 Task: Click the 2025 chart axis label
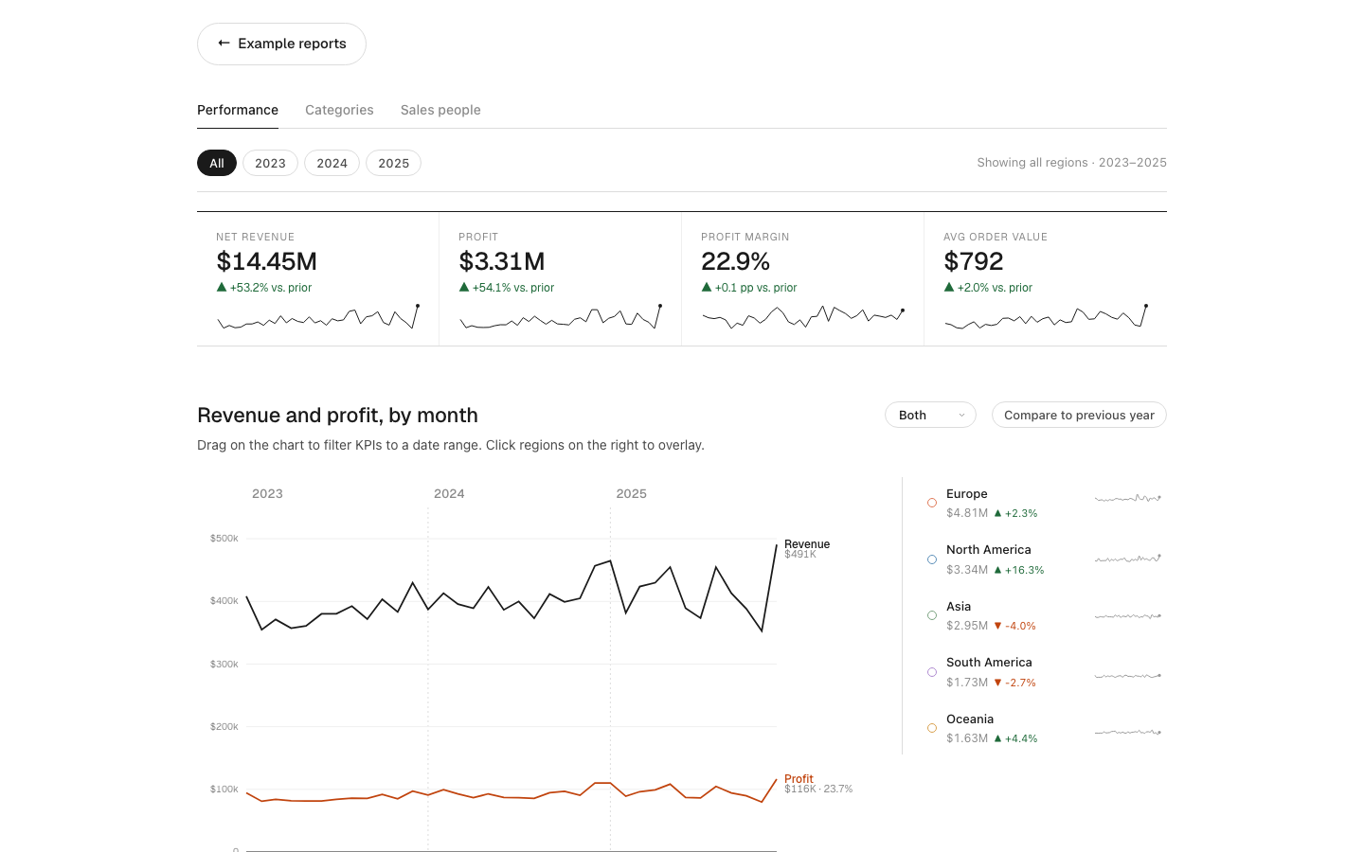[631, 493]
